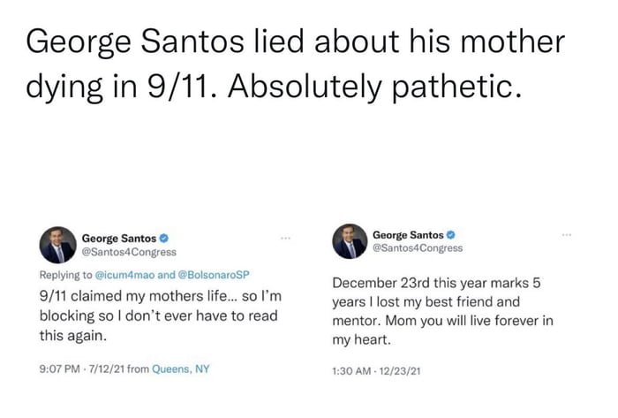This screenshot has width=618, height=418.
Task: Click @Santos4Congress handle on the right tweet
Action: point(418,248)
